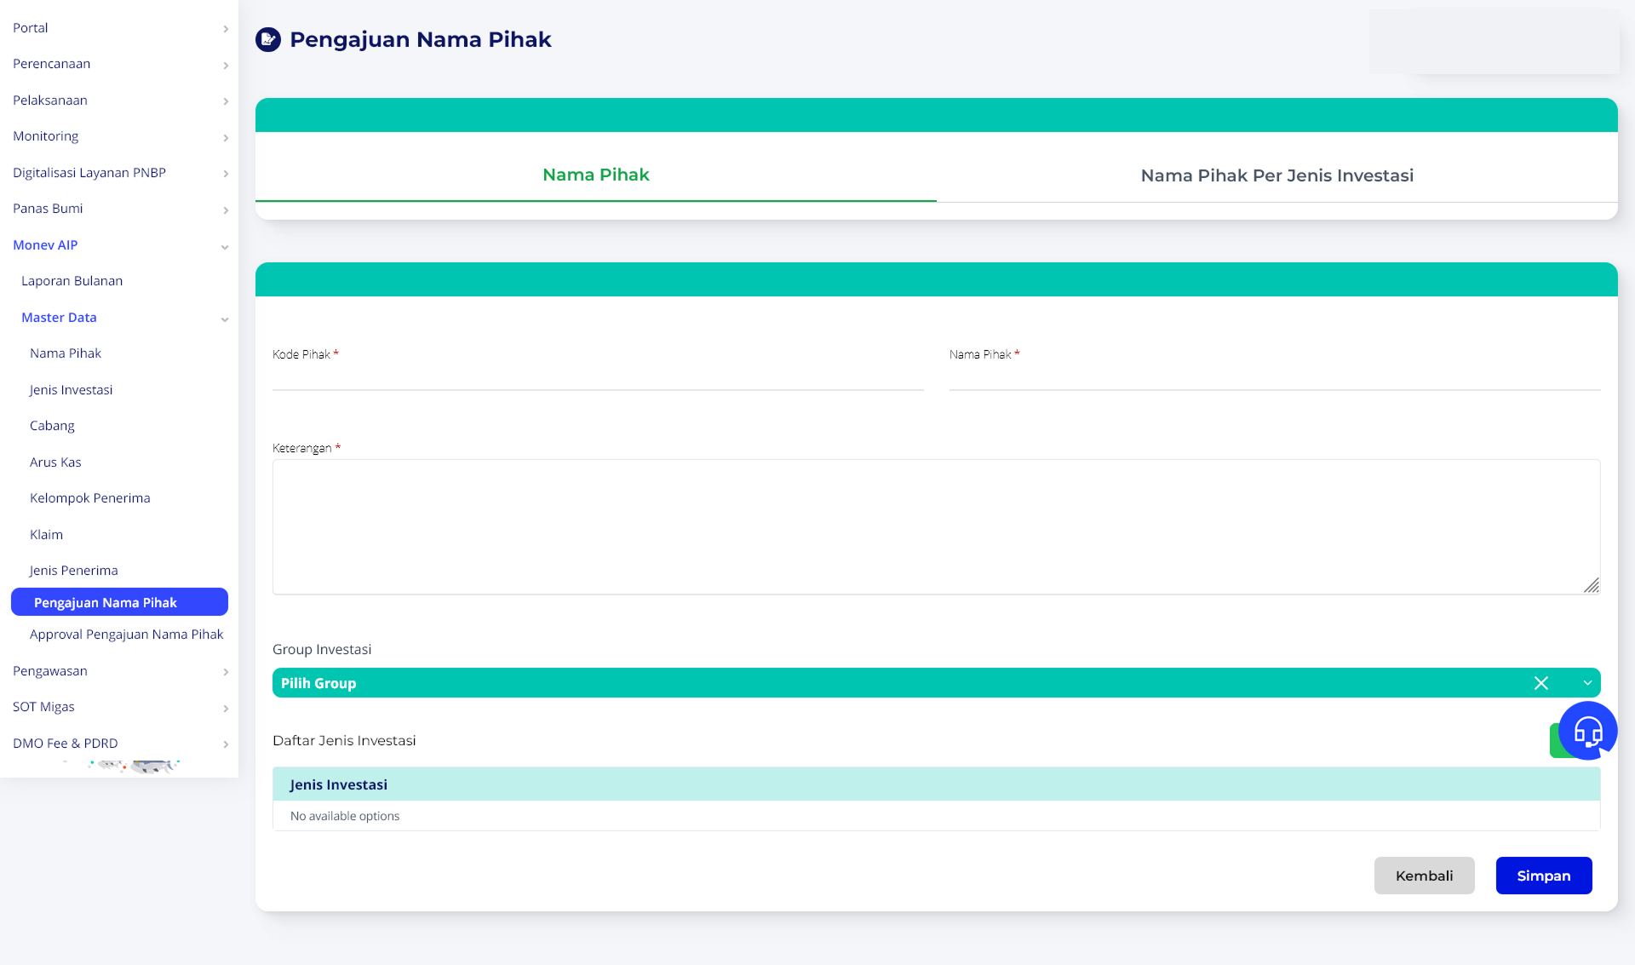Expand the DMO Fee & PDRD chevron

click(226, 744)
